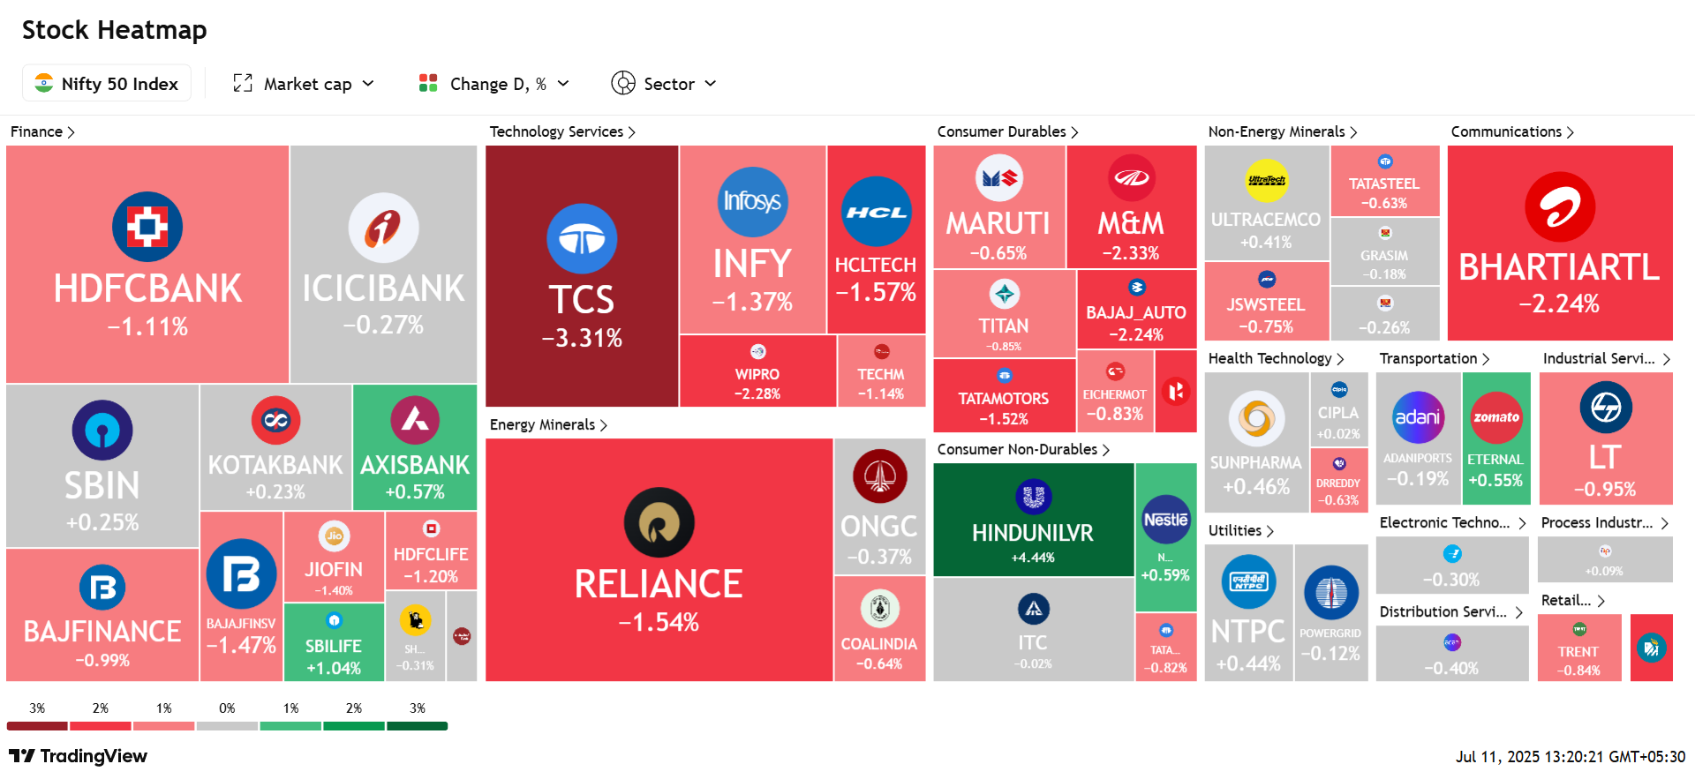Open the Change D, % color dropdown

[493, 83]
